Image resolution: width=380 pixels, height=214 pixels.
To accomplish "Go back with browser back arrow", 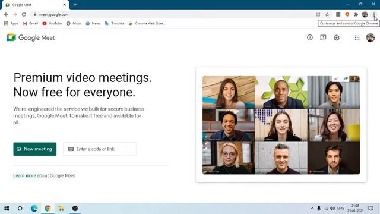I will coord(6,14).
